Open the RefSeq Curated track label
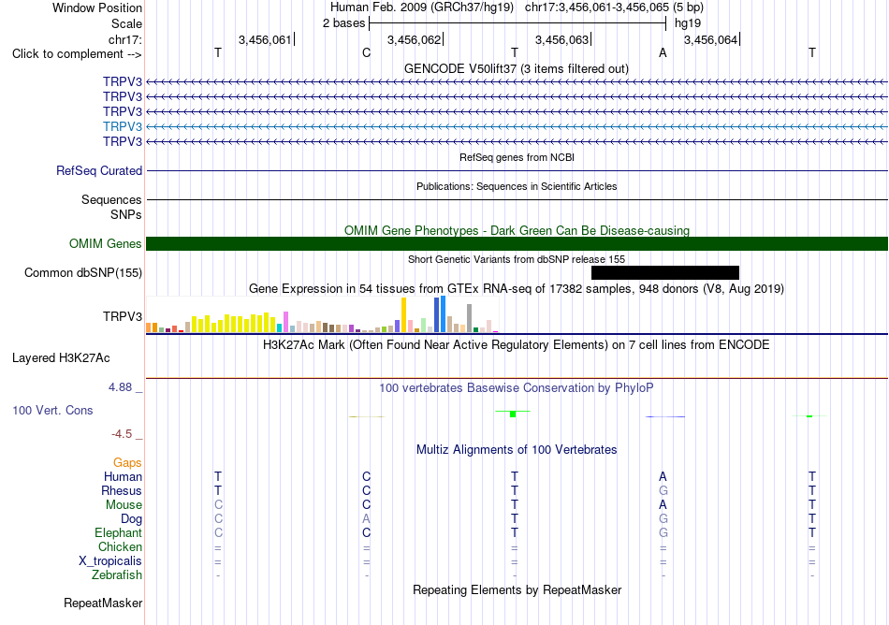889x625 pixels. coord(99,170)
